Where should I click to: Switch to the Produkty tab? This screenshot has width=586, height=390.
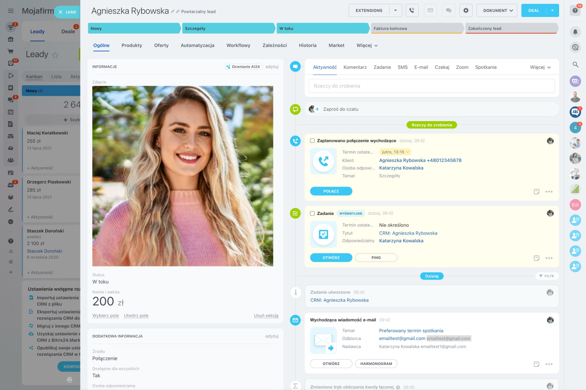pyautogui.click(x=132, y=45)
